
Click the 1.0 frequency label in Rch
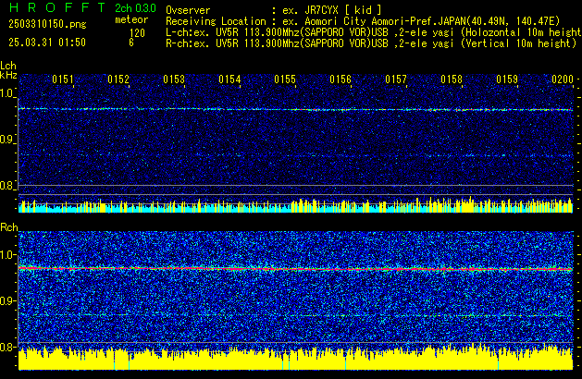tap(7, 255)
